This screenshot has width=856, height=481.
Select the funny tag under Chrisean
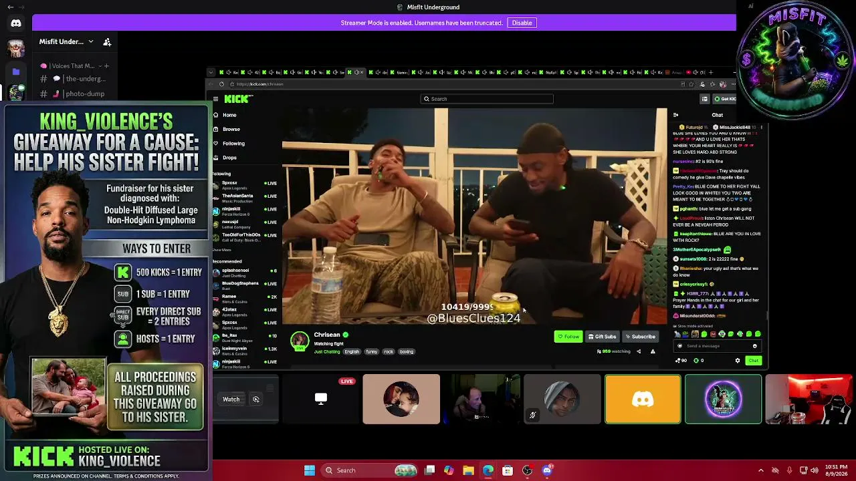click(x=372, y=352)
